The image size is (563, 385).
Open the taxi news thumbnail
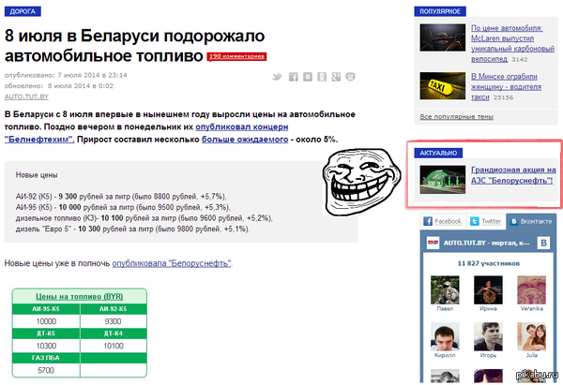click(440, 87)
